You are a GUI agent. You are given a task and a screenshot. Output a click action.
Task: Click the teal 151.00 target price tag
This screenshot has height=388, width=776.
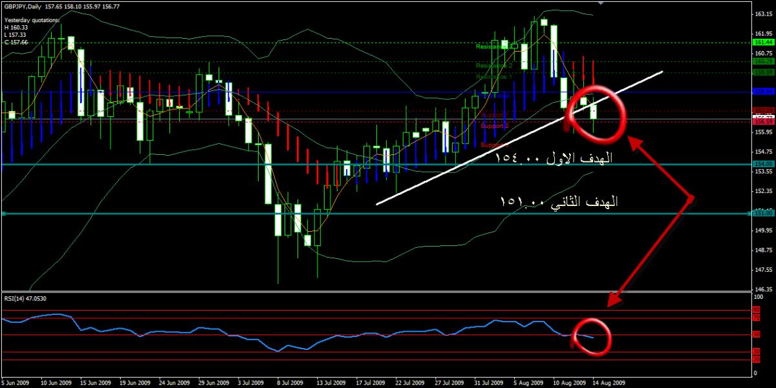point(764,213)
